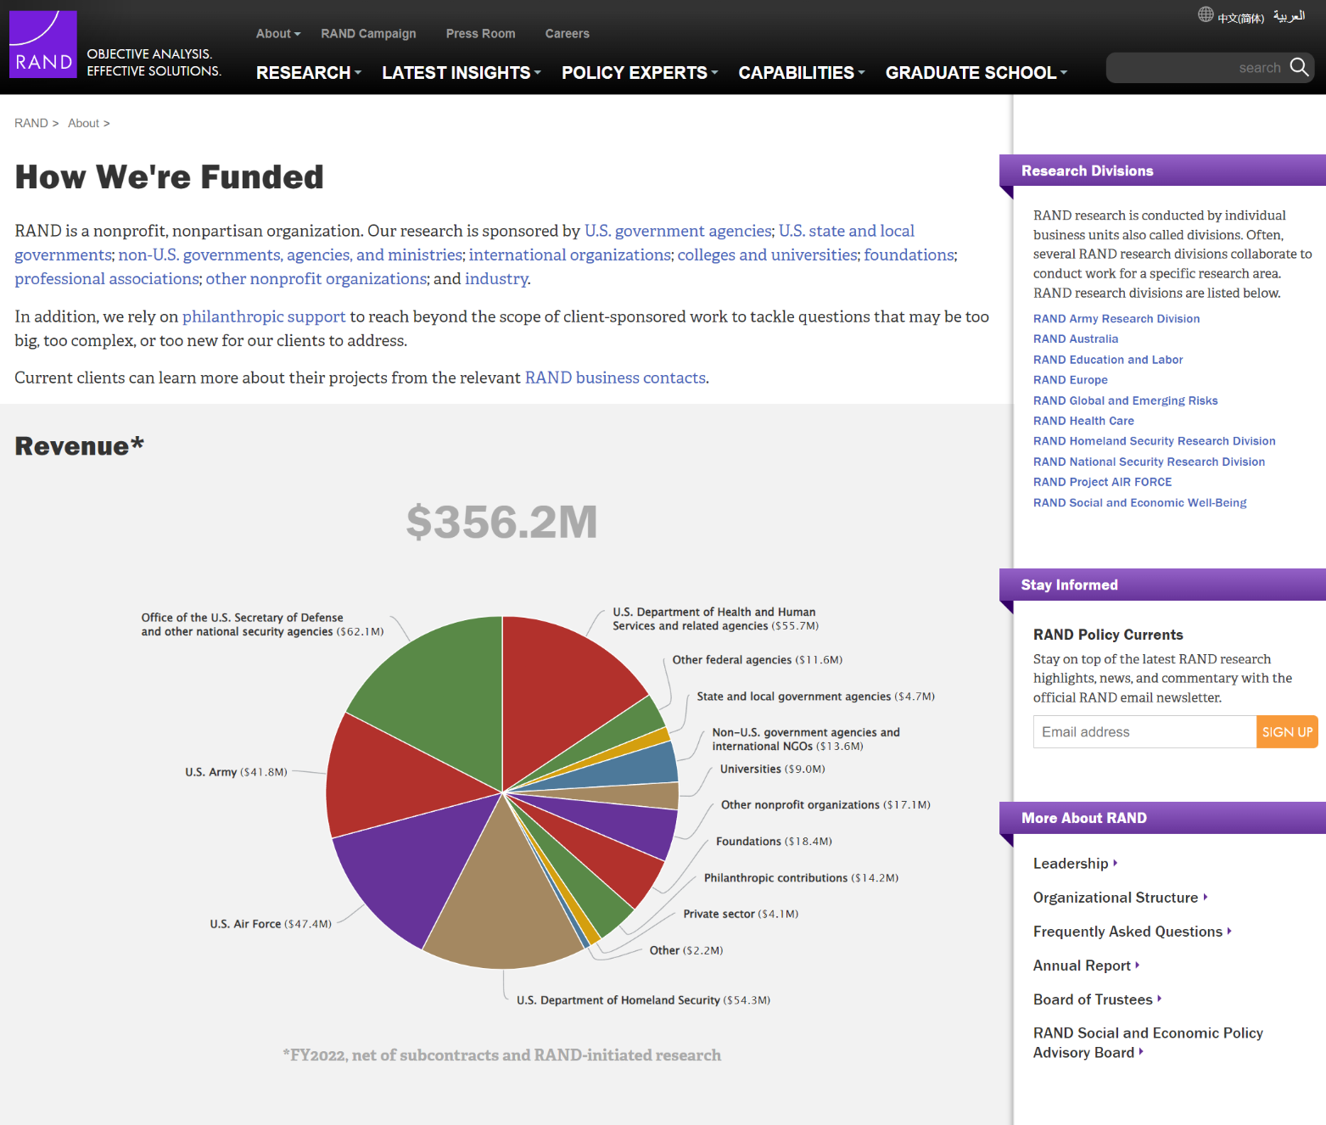
Task: Open RAND Project AIR FORCE link
Action: (x=1102, y=482)
